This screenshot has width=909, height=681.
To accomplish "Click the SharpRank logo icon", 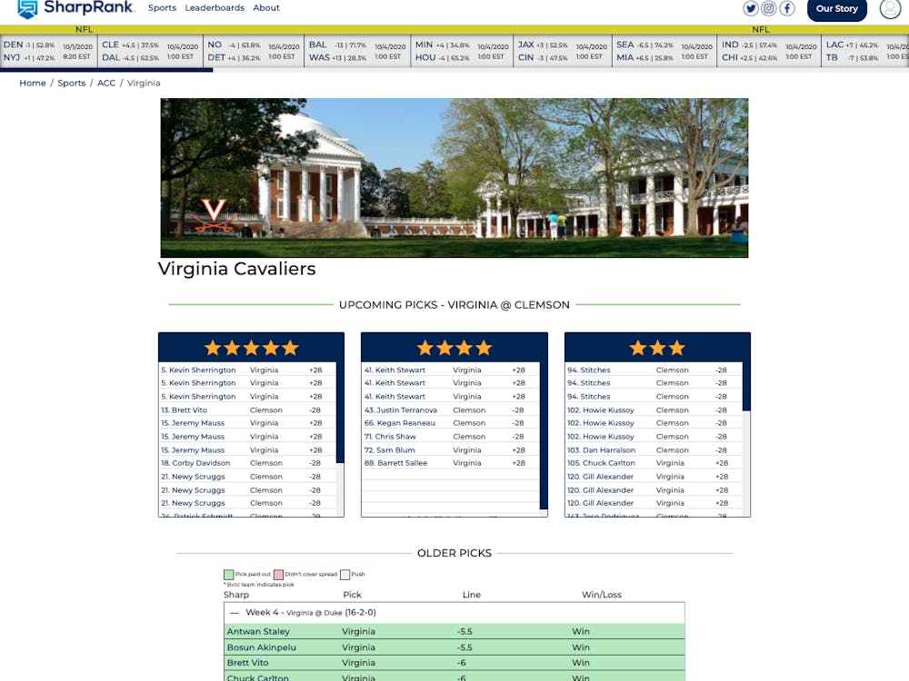I will pyautogui.click(x=27, y=9).
